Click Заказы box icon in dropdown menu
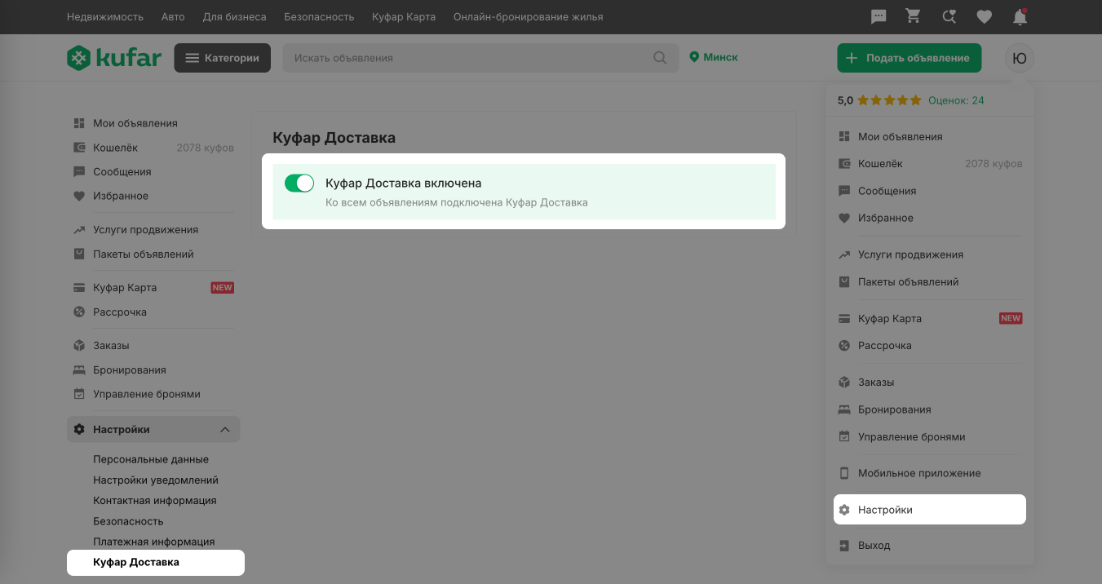Image resolution: width=1102 pixels, height=584 pixels. 844,383
